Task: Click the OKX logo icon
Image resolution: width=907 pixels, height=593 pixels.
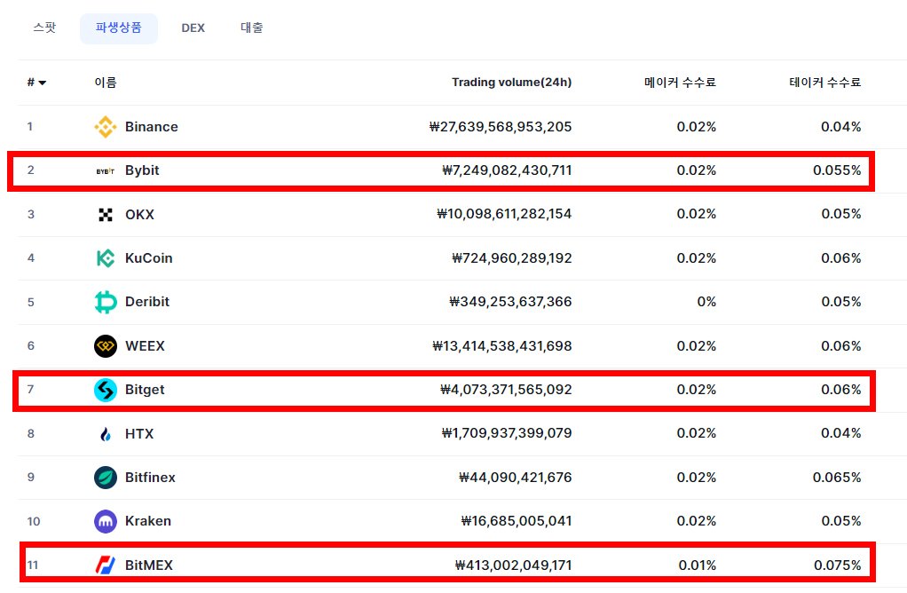Action: (x=106, y=215)
